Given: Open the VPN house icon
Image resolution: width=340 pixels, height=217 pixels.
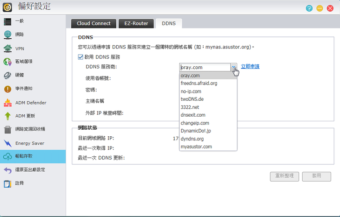Looking at the screenshot, I should pyautogui.click(x=7, y=48).
